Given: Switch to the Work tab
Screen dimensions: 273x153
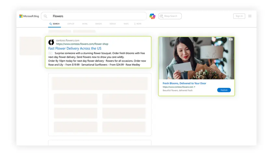Looking at the screenshot, I should tap(85, 24).
